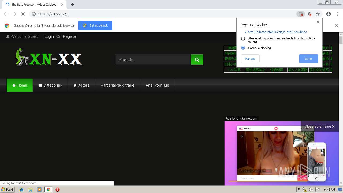Set Chrome as default browser
The image size is (343, 193).
(x=95, y=25)
